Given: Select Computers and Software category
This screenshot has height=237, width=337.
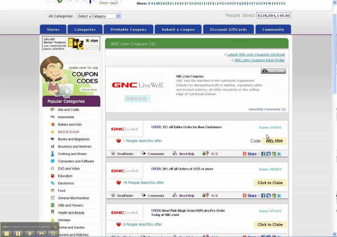Looking at the screenshot, I should tap(76, 161).
